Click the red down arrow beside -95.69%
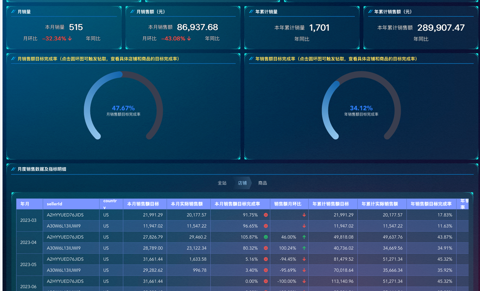Screen dimensions: 480x291 click(304, 270)
